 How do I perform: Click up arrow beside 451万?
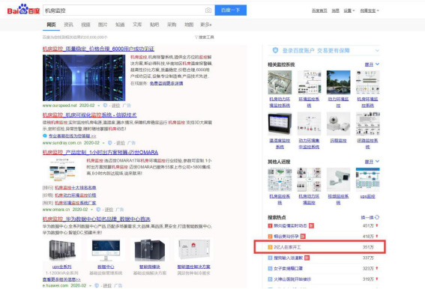377,225
